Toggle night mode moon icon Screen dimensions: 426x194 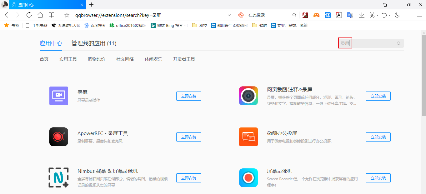(397, 15)
